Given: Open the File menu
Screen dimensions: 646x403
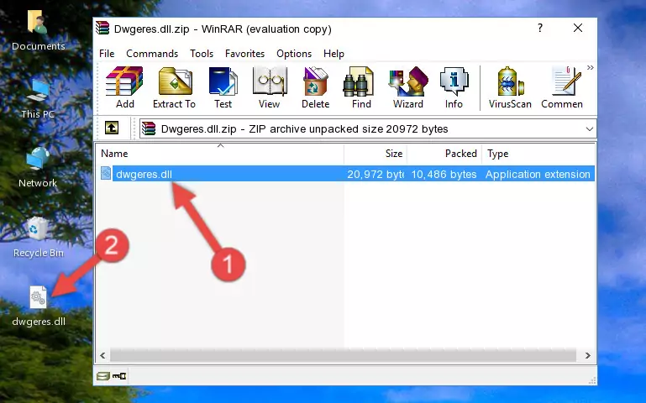Looking at the screenshot, I should [107, 54].
